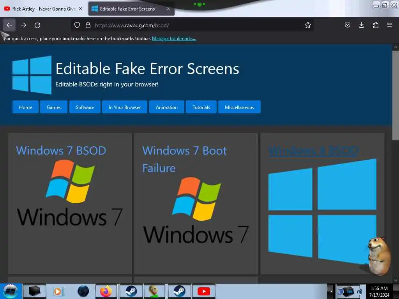This screenshot has width=399, height=299.
Task: Go forward using the browser forward arrow
Action: click(23, 25)
